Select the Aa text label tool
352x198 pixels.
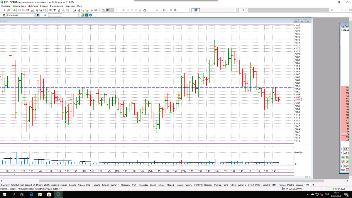coord(157,10)
